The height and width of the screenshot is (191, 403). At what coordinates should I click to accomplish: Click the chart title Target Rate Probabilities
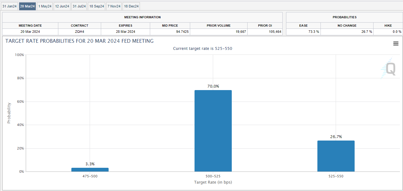pyautogui.click(x=79, y=41)
